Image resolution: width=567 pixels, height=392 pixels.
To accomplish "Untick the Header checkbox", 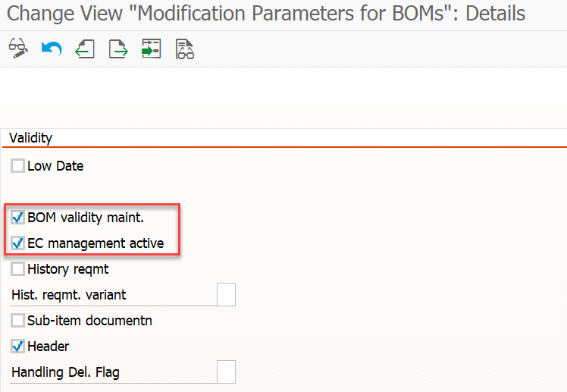I will click(x=17, y=347).
